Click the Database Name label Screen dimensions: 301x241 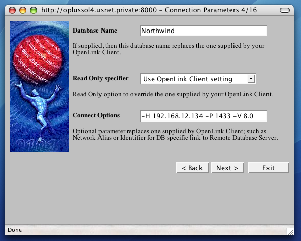95,31
